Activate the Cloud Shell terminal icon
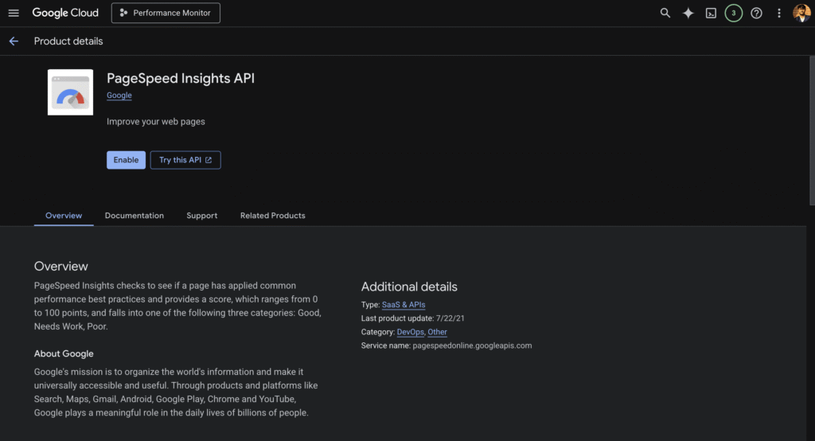This screenshot has width=815, height=441. 711,13
